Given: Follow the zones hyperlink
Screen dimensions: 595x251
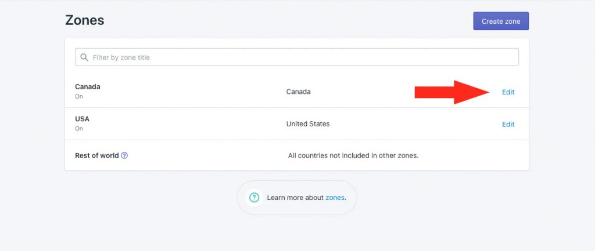Looking at the screenshot, I should pyautogui.click(x=335, y=198).
